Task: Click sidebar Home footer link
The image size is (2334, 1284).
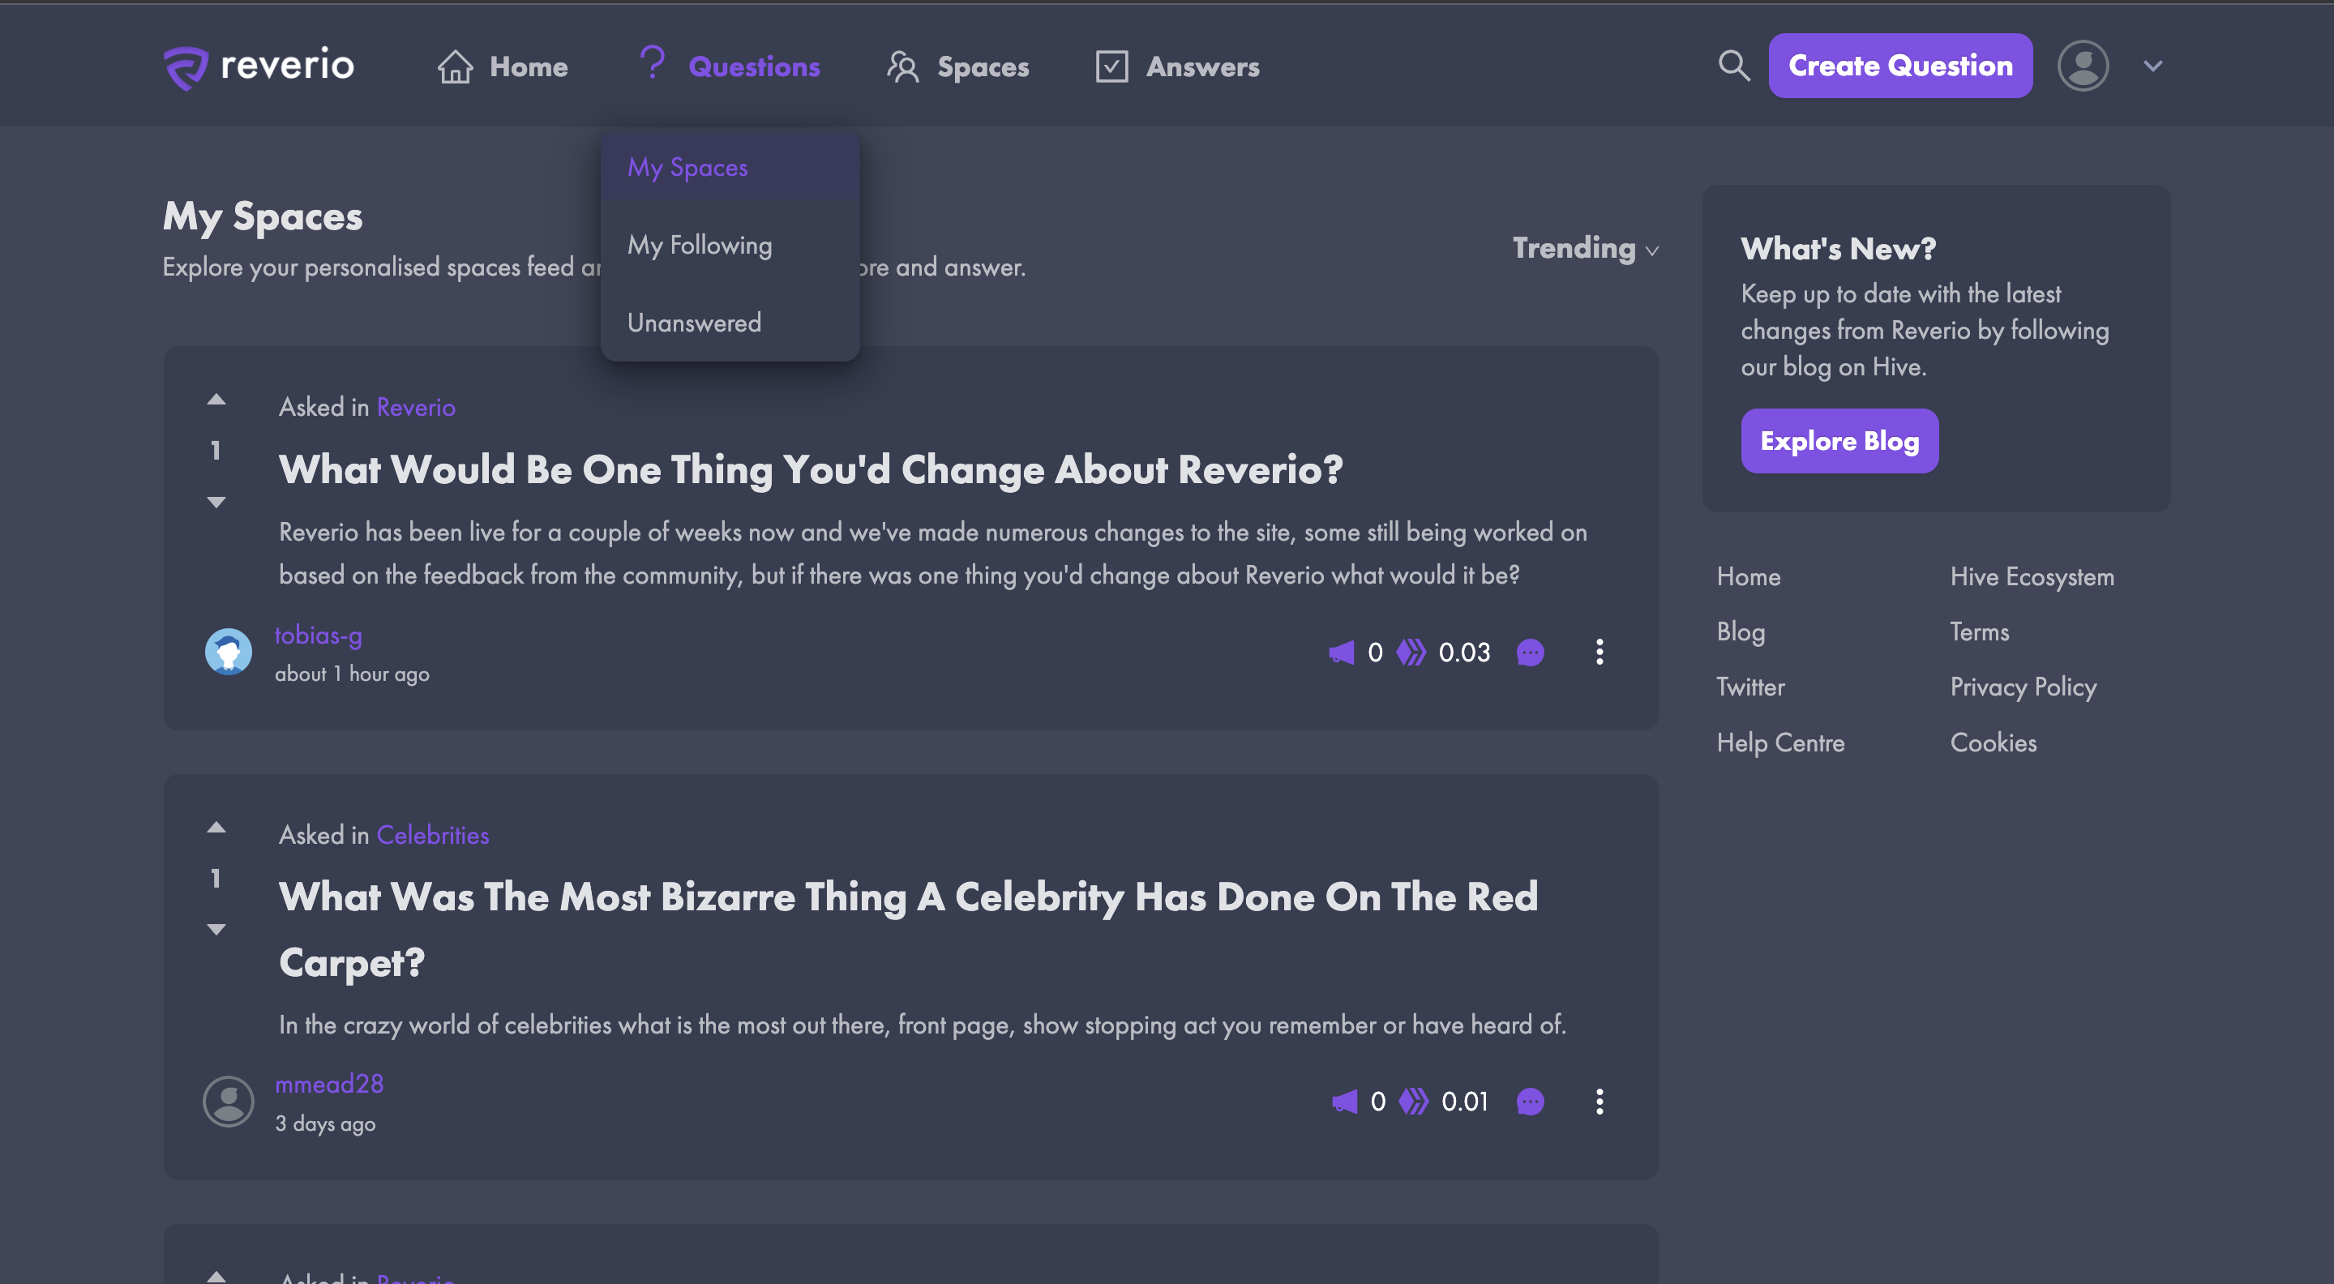Action: tap(1748, 576)
